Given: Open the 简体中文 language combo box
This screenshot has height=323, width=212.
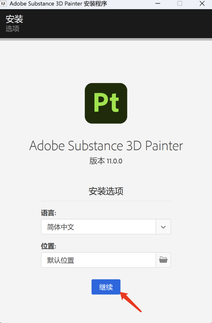Looking at the screenshot, I should click(99, 227).
